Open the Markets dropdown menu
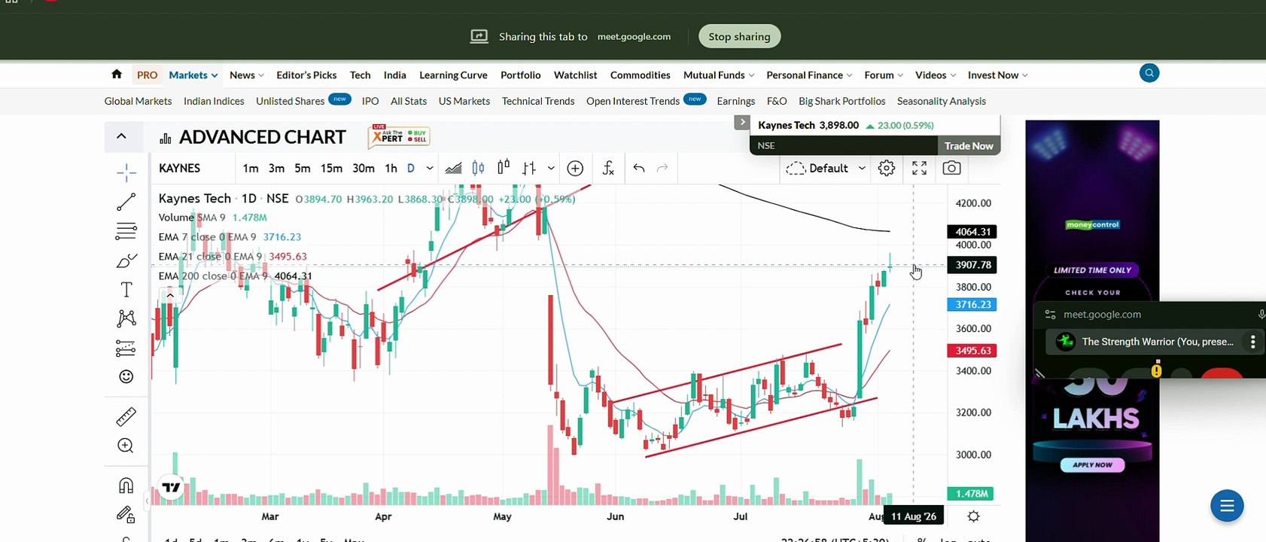The height and width of the screenshot is (542, 1266). 193,75
